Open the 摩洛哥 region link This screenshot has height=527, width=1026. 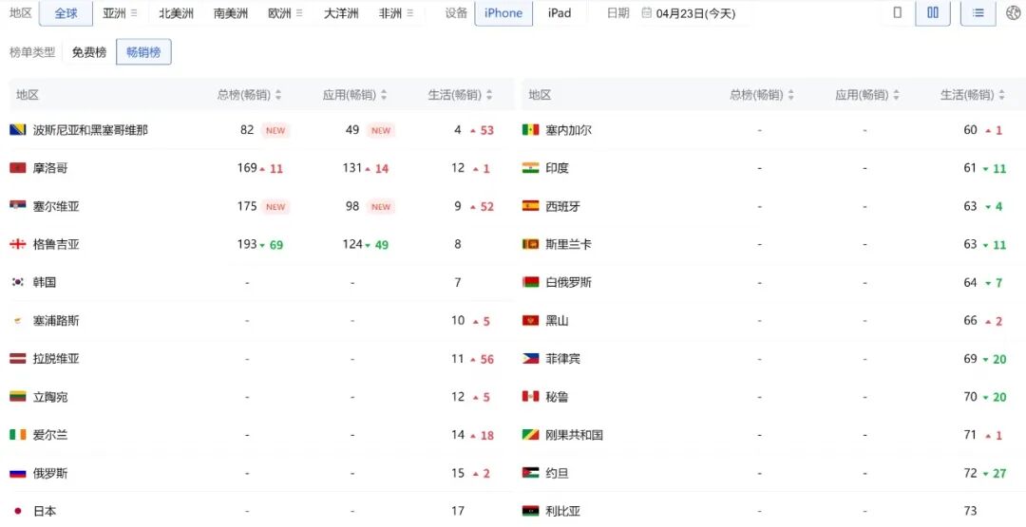pyautogui.click(x=50, y=168)
